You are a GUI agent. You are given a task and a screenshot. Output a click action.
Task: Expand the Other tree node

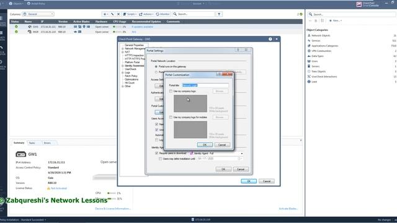point(123,86)
